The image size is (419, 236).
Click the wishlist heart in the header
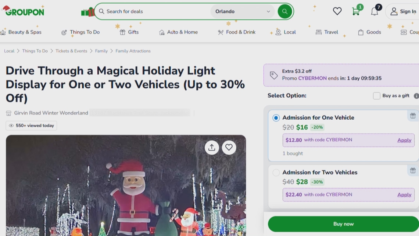(x=337, y=11)
